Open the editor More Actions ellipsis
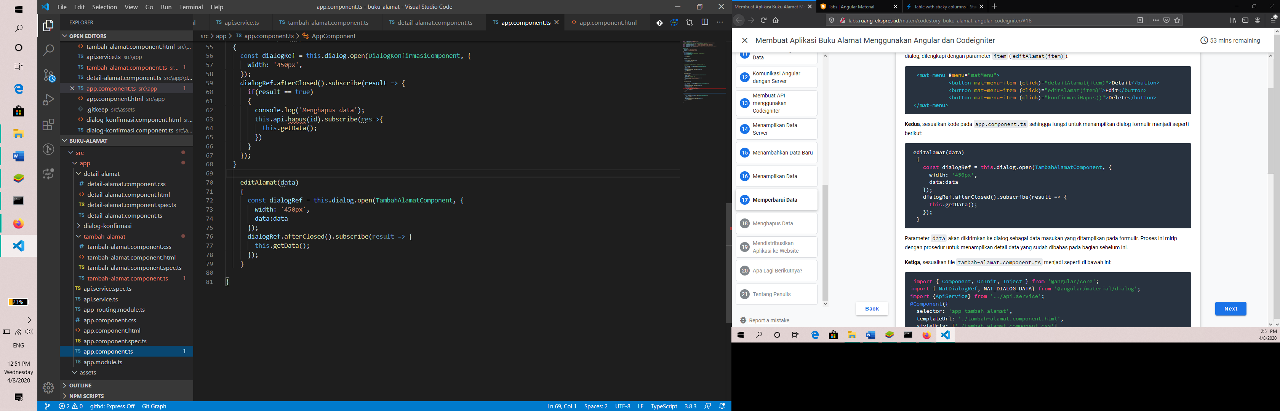The height and width of the screenshot is (411, 1280). point(720,22)
